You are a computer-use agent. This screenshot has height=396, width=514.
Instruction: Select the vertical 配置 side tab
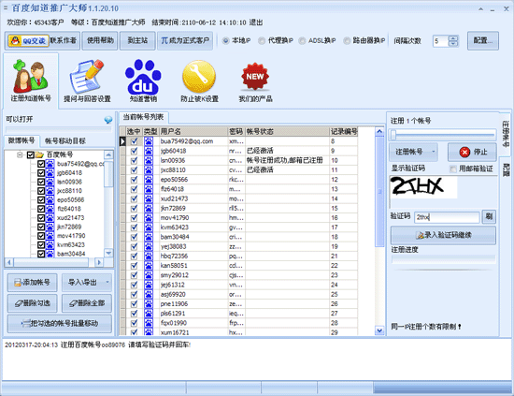(506, 170)
